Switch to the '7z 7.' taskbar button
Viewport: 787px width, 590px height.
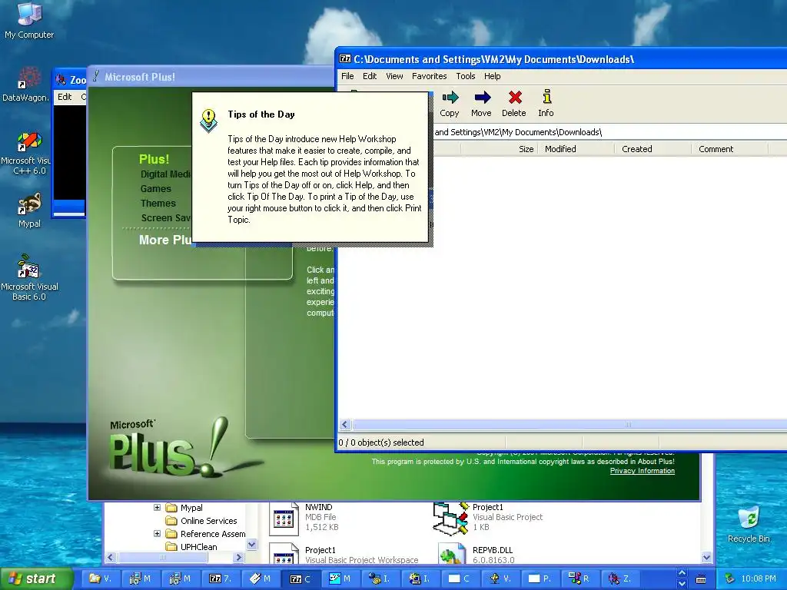220,578
